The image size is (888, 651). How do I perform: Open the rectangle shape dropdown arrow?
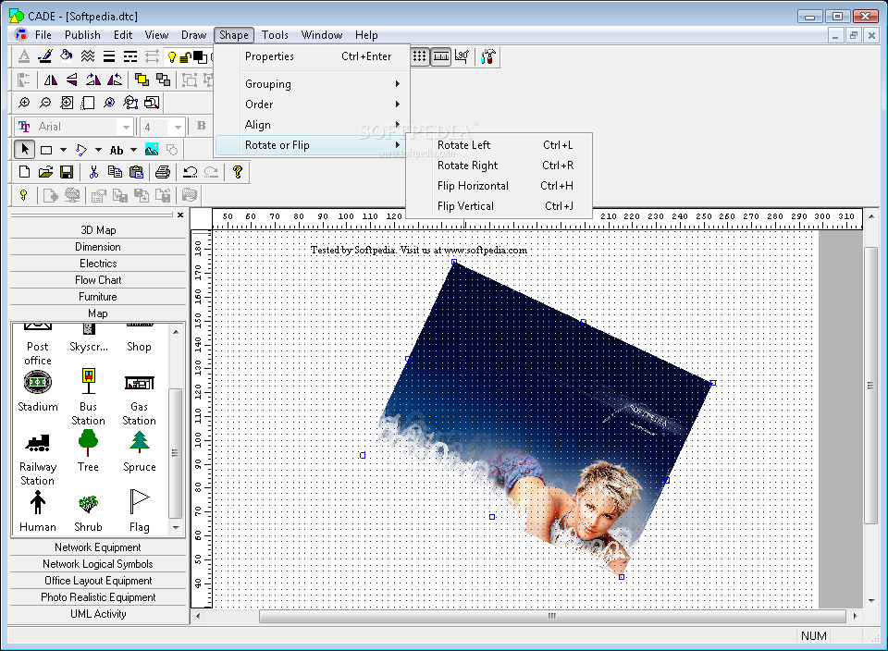coord(63,150)
